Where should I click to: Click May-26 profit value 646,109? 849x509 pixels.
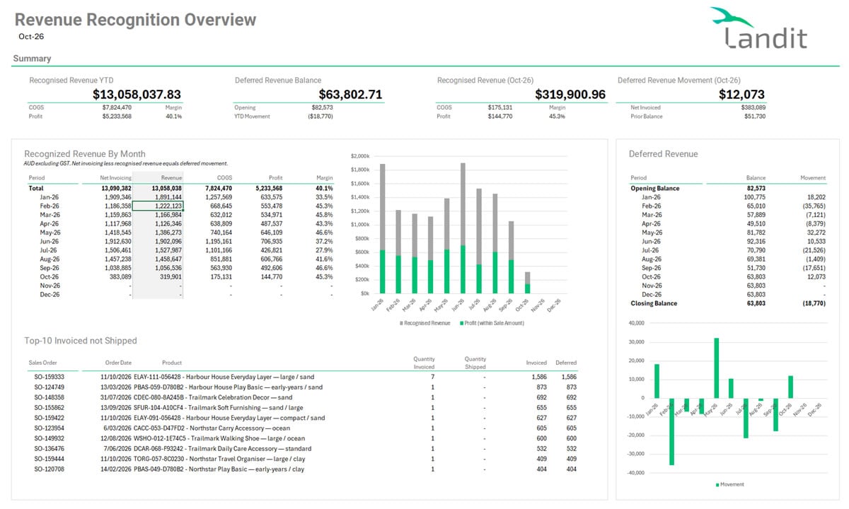click(x=271, y=233)
